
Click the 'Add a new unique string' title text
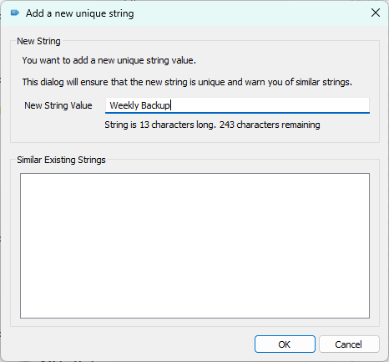point(80,13)
